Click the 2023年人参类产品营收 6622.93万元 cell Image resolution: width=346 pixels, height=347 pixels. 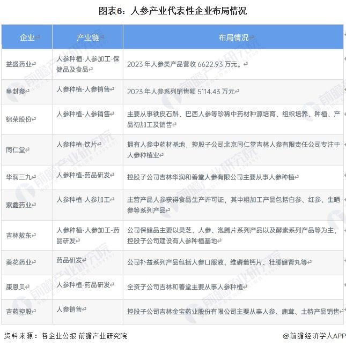tap(233, 64)
